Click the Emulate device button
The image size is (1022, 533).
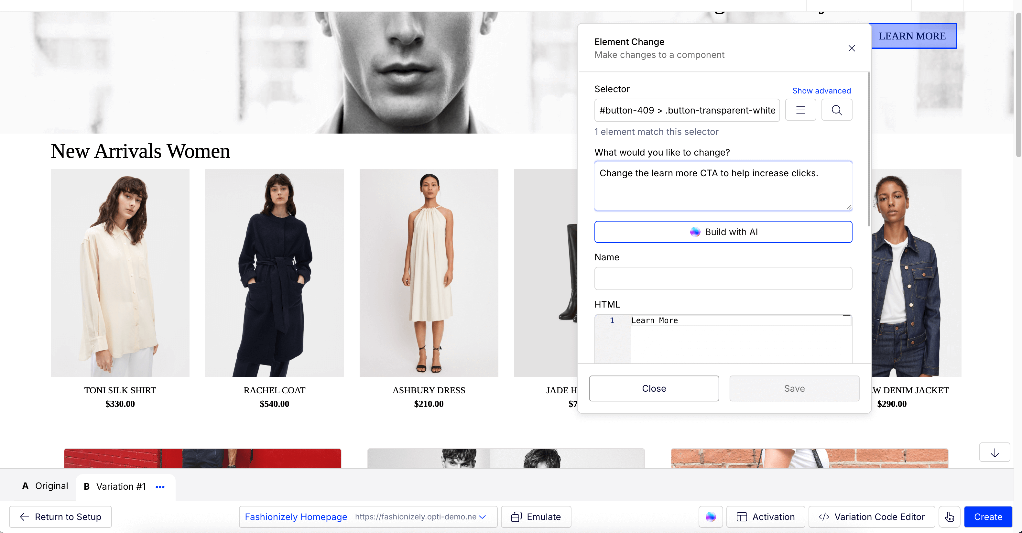(536, 516)
